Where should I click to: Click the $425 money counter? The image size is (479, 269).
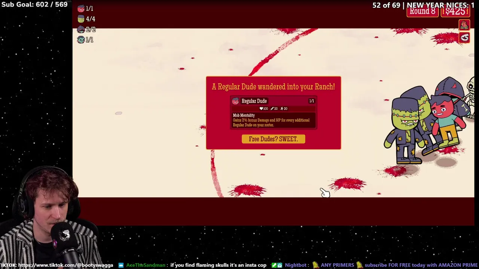point(455,12)
